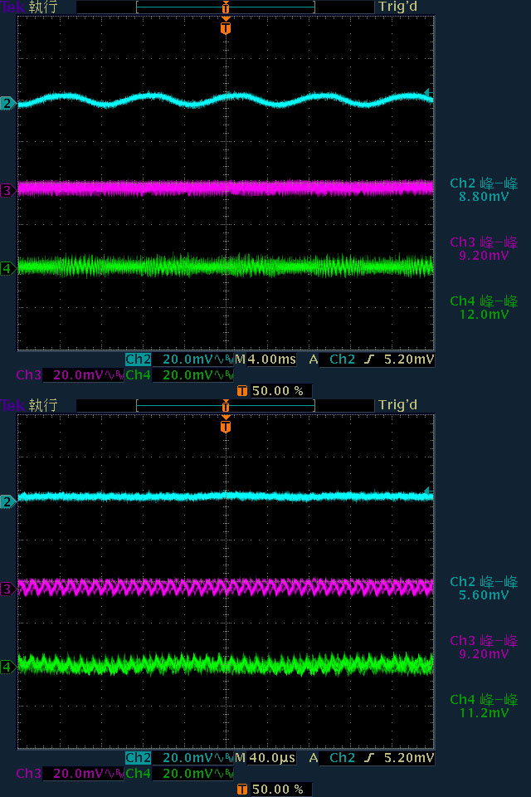Click the Ch4 ground marker in 40.0µs capture
531x797 pixels.
click(7, 667)
